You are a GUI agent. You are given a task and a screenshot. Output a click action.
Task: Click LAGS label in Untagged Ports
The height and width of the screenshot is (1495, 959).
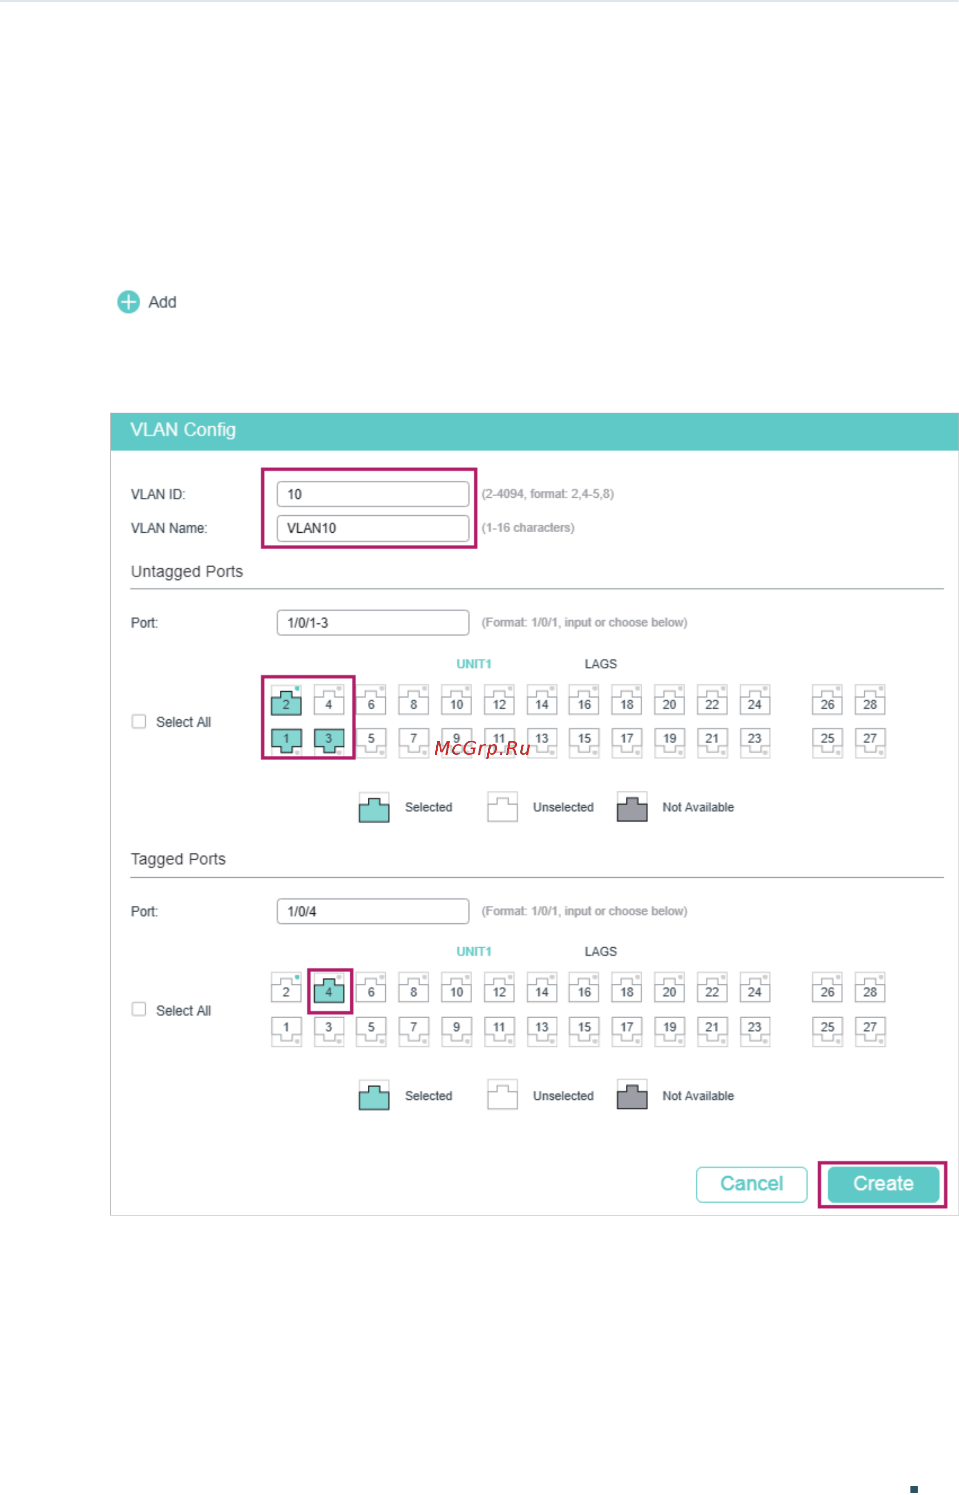pyautogui.click(x=600, y=664)
